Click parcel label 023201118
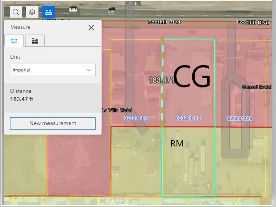Image resolution: width=276 pixels, height=207 pixels. pos(136,118)
